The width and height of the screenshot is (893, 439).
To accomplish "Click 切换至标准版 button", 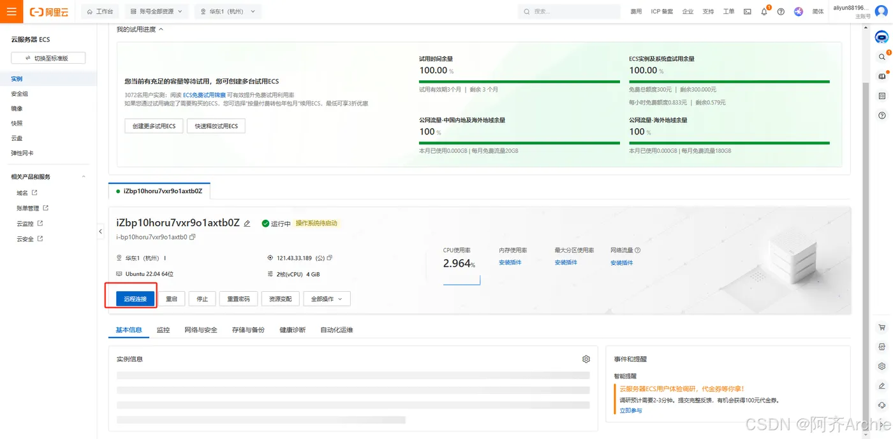I will 48,58.
